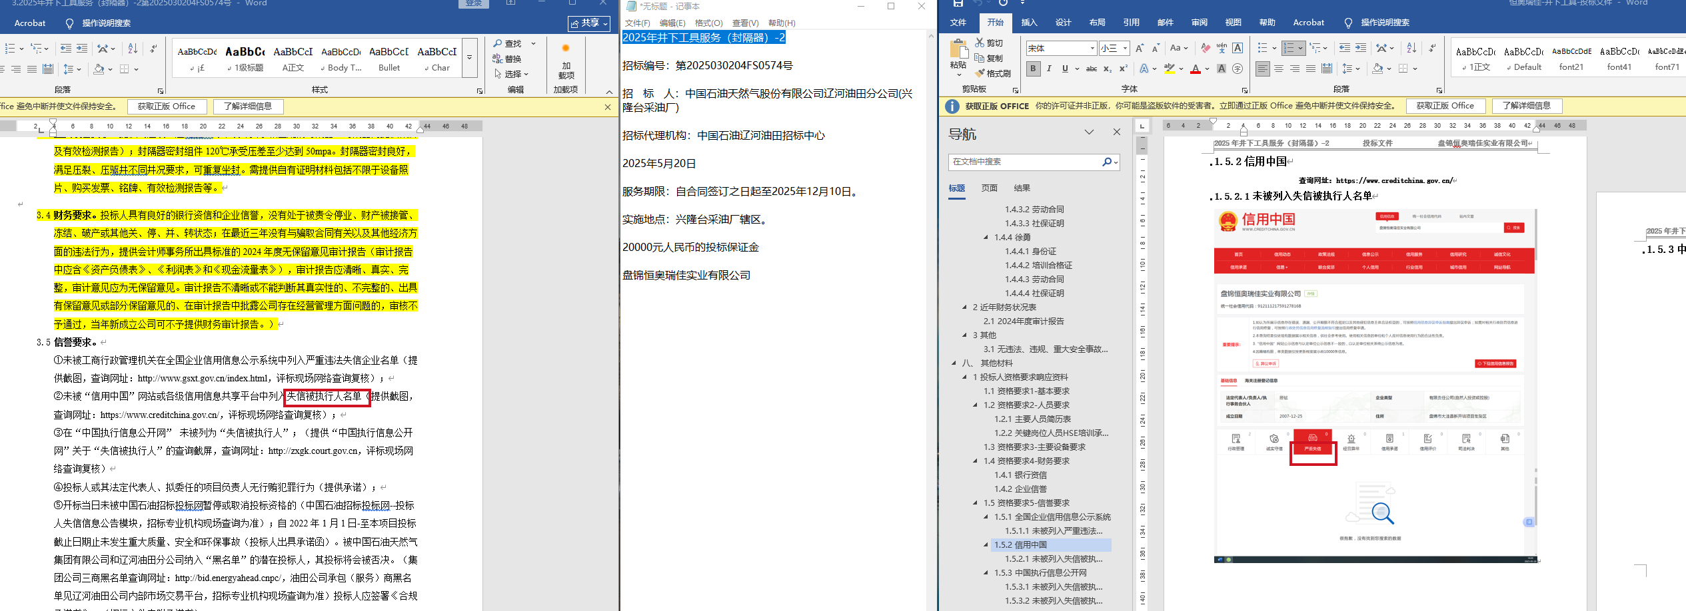
Task: Apply shading fill color in right Word
Action: pyautogui.click(x=1377, y=69)
